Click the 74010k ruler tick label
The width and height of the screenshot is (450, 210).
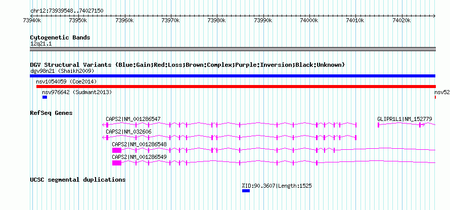pyautogui.click(x=355, y=20)
